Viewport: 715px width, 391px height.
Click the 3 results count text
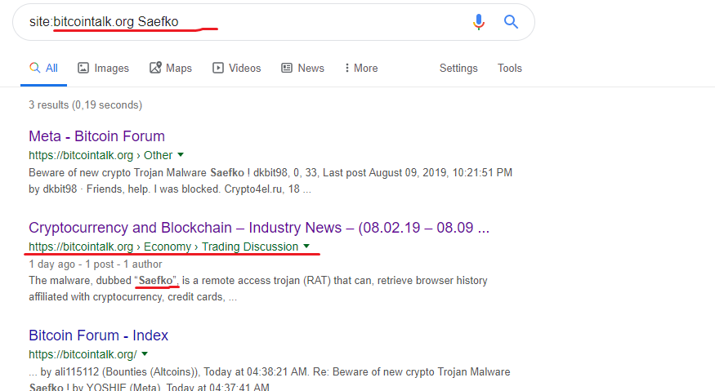pos(85,104)
